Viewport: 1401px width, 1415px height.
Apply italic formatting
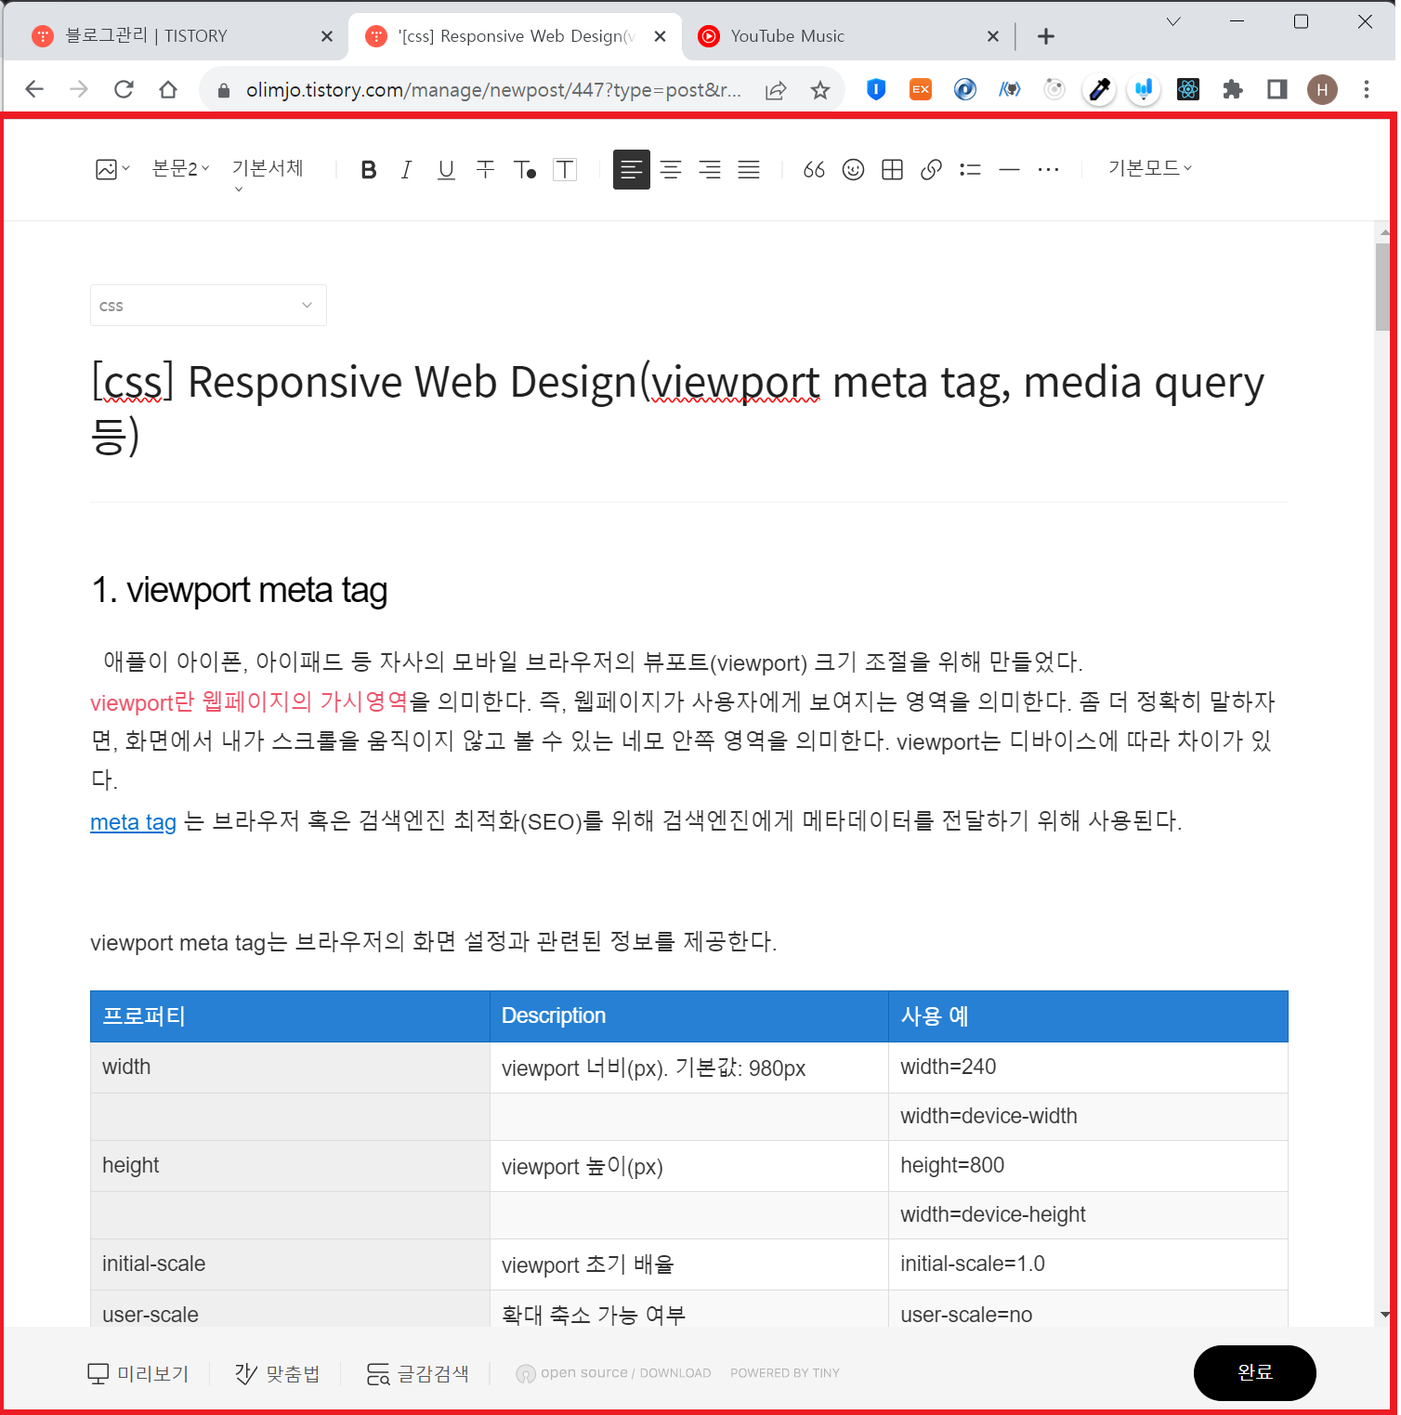pos(406,169)
